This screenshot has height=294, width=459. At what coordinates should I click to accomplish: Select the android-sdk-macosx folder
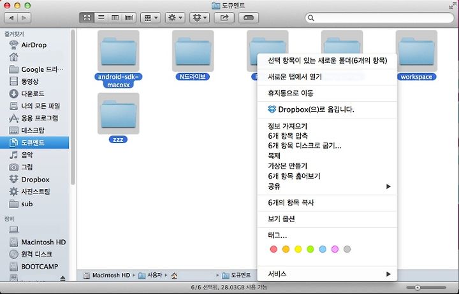119,51
